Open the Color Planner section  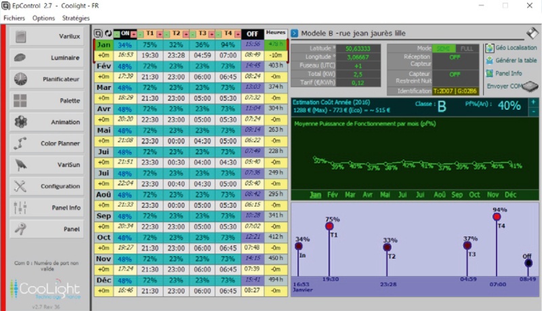(x=47, y=144)
